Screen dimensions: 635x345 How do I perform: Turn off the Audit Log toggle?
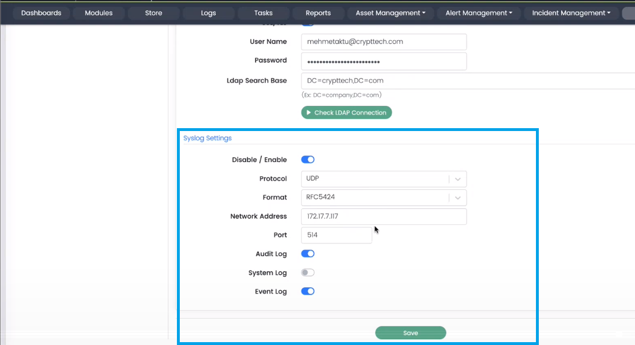tap(307, 253)
